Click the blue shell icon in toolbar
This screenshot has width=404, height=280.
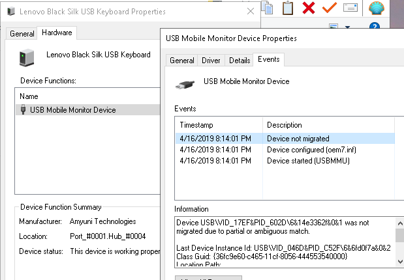click(377, 8)
